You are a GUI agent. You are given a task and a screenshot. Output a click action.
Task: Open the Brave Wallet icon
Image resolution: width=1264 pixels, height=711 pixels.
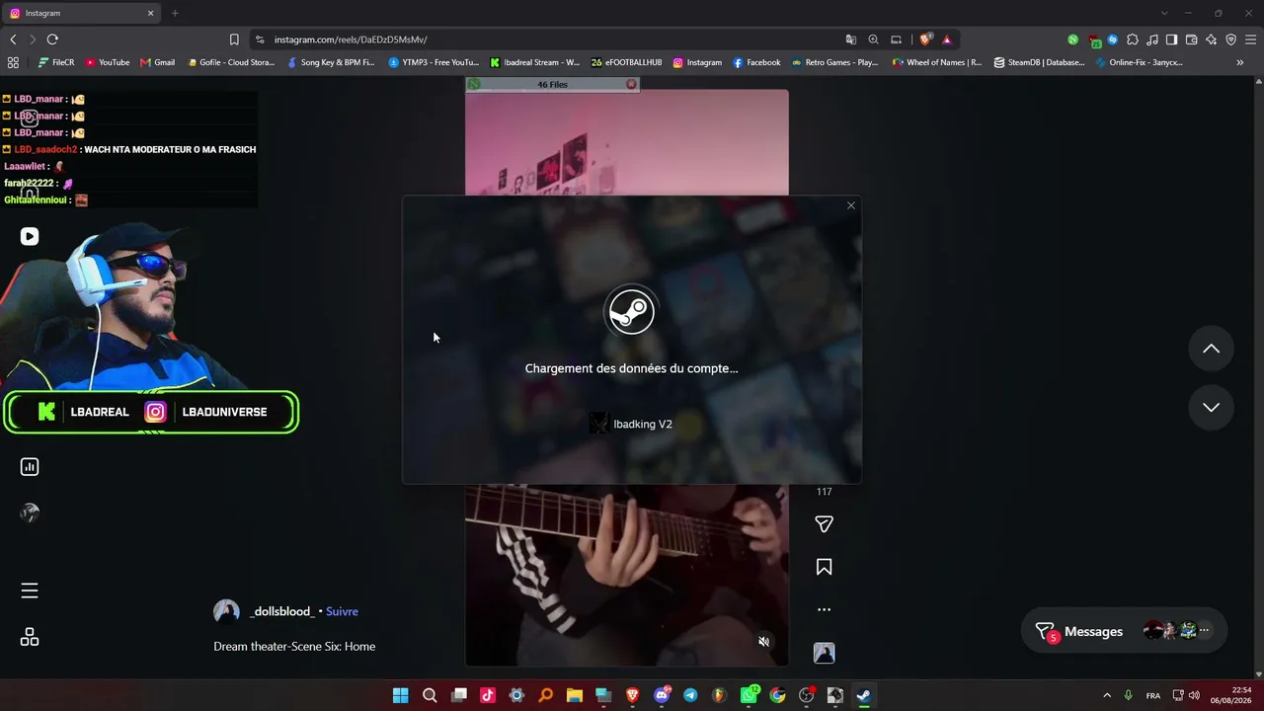pyautogui.click(x=1191, y=39)
